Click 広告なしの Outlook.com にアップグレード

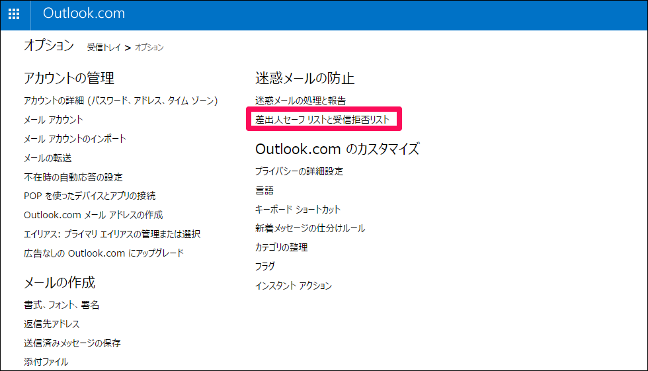pyautogui.click(x=104, y=253)
